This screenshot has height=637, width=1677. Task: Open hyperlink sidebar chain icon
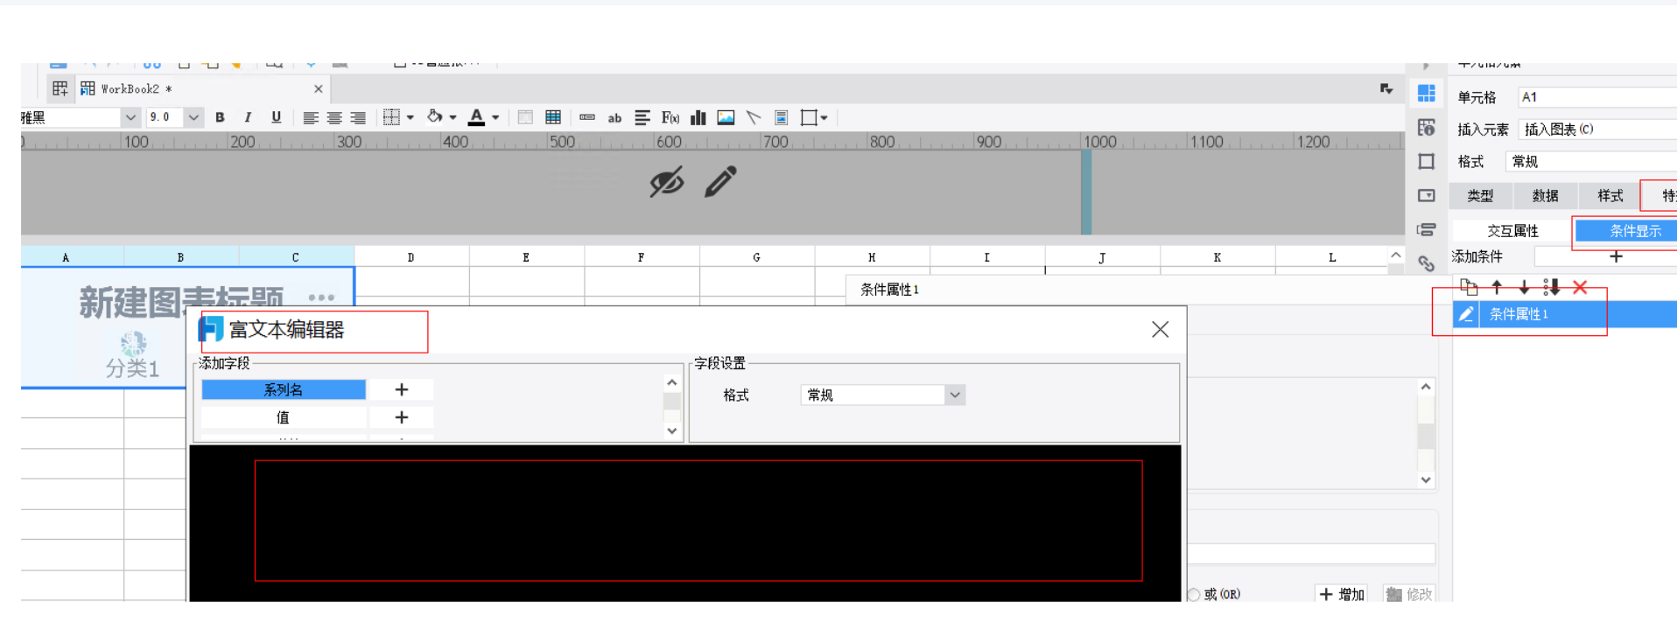pos(1427,263)
